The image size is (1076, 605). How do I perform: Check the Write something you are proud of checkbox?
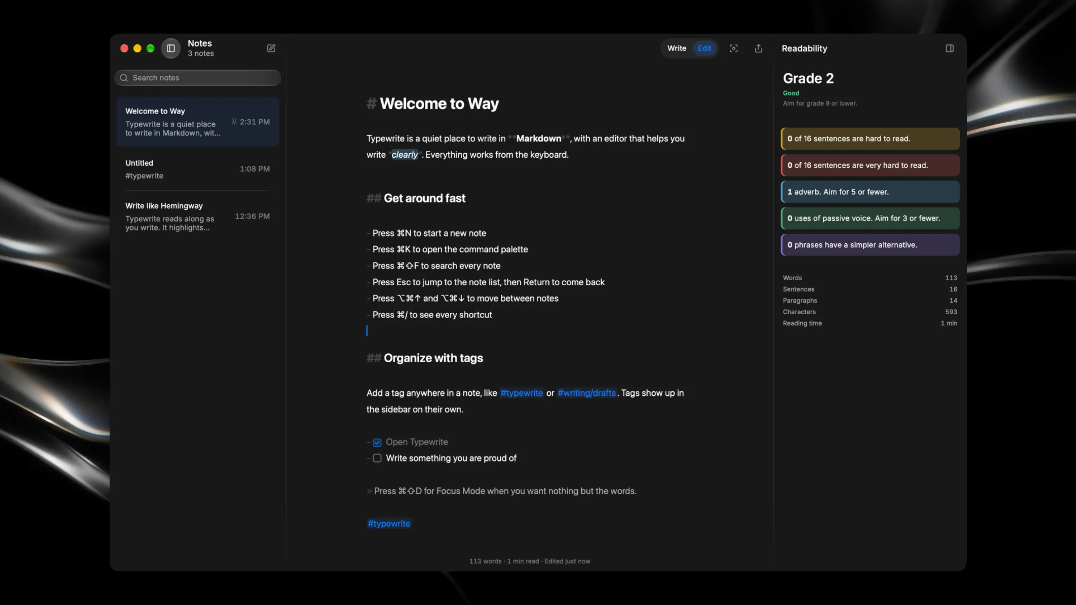377,458
